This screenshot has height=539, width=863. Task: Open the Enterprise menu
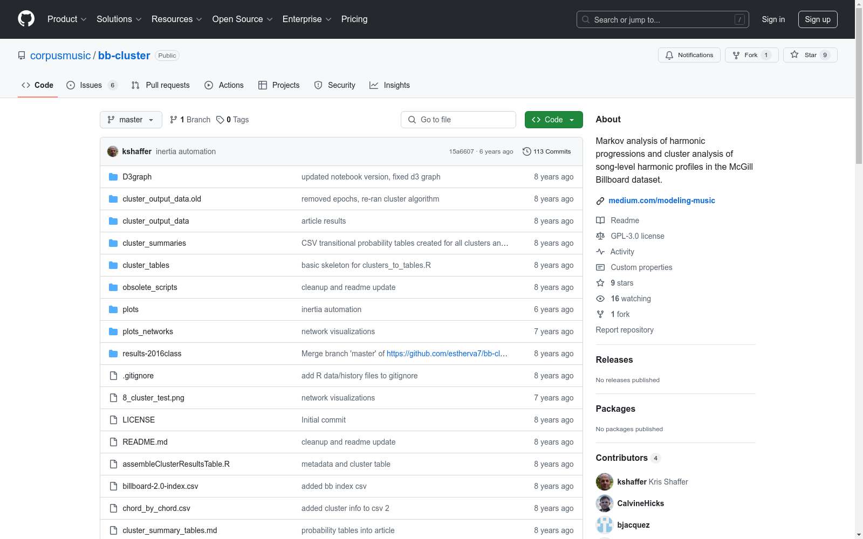pos(307,19)
